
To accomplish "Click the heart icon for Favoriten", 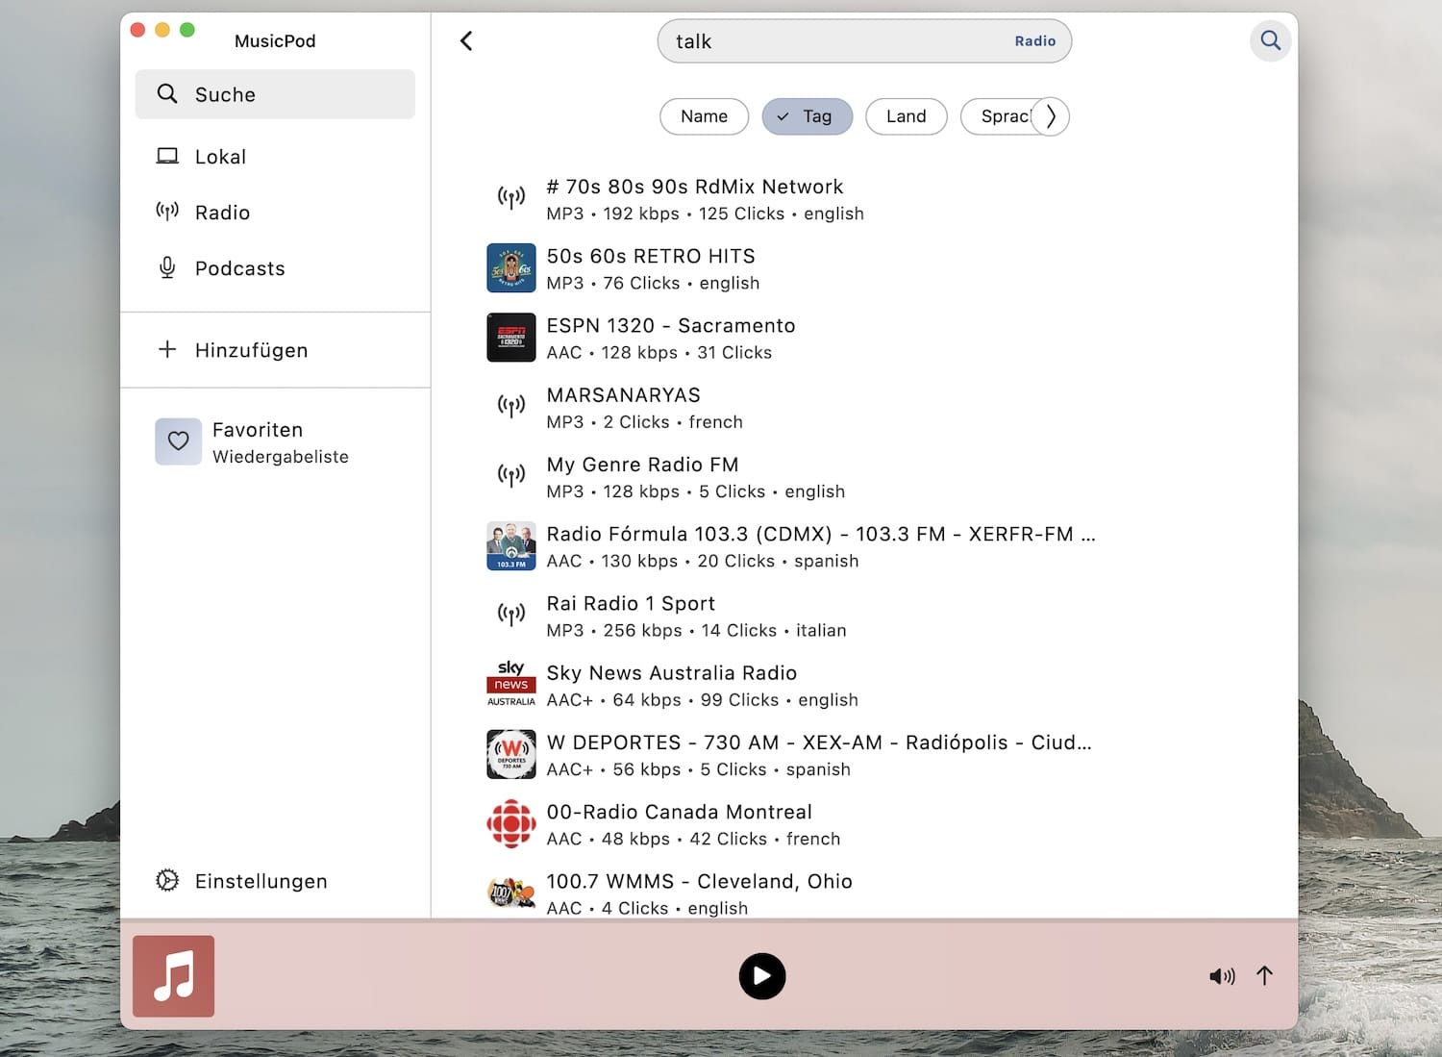I will point(179,441).
